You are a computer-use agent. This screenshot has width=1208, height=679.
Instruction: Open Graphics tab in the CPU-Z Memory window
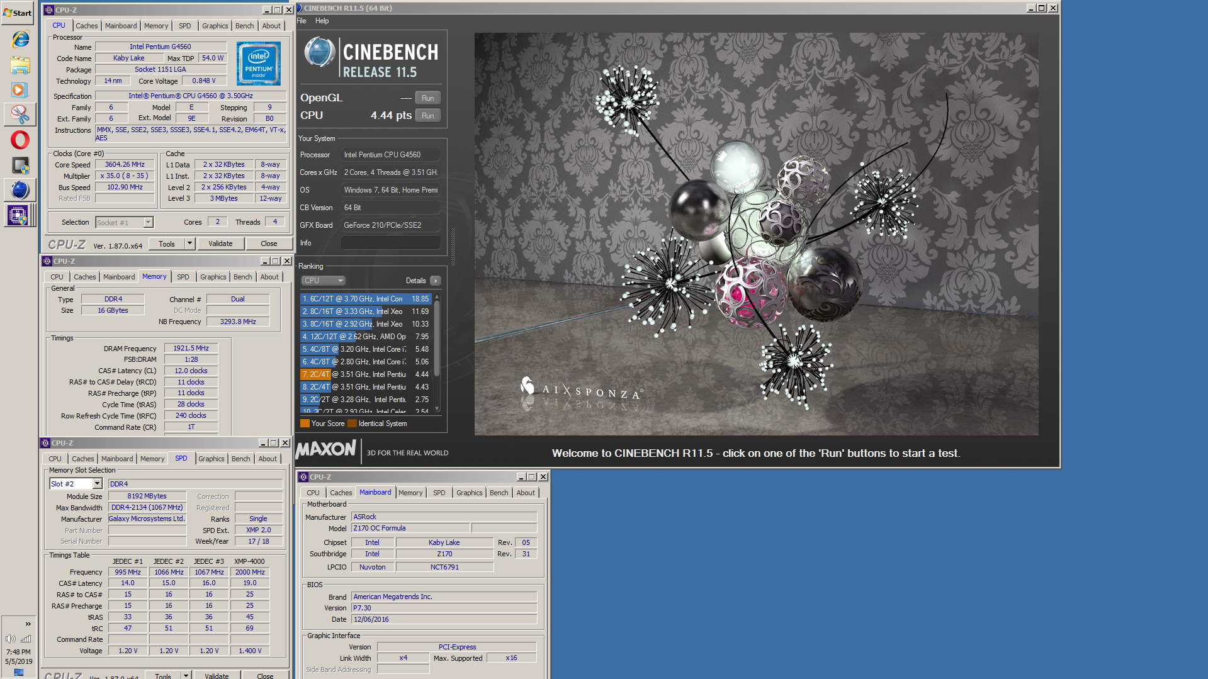[x=213, y=277]
